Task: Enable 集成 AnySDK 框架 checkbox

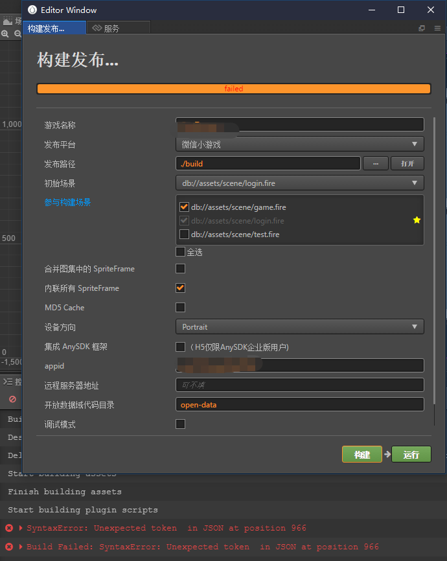Action: click(180, 347)
